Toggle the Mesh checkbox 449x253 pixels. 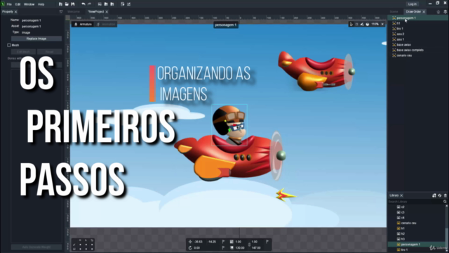(9, 45)
